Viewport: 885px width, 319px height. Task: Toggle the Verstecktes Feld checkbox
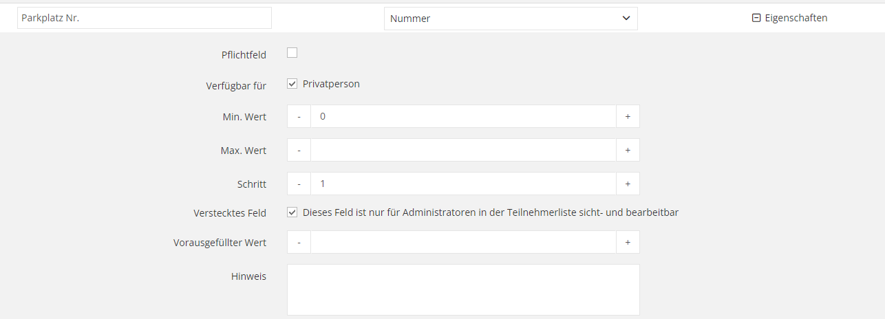(292, 212)
